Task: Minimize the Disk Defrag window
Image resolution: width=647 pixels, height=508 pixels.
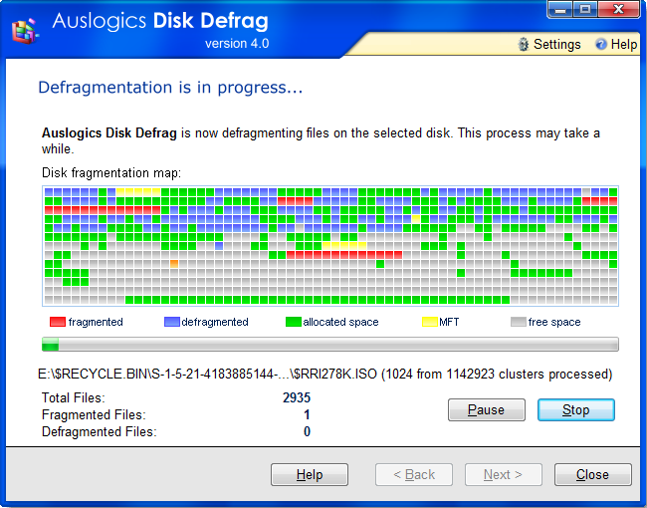Action: coord(560,9)
